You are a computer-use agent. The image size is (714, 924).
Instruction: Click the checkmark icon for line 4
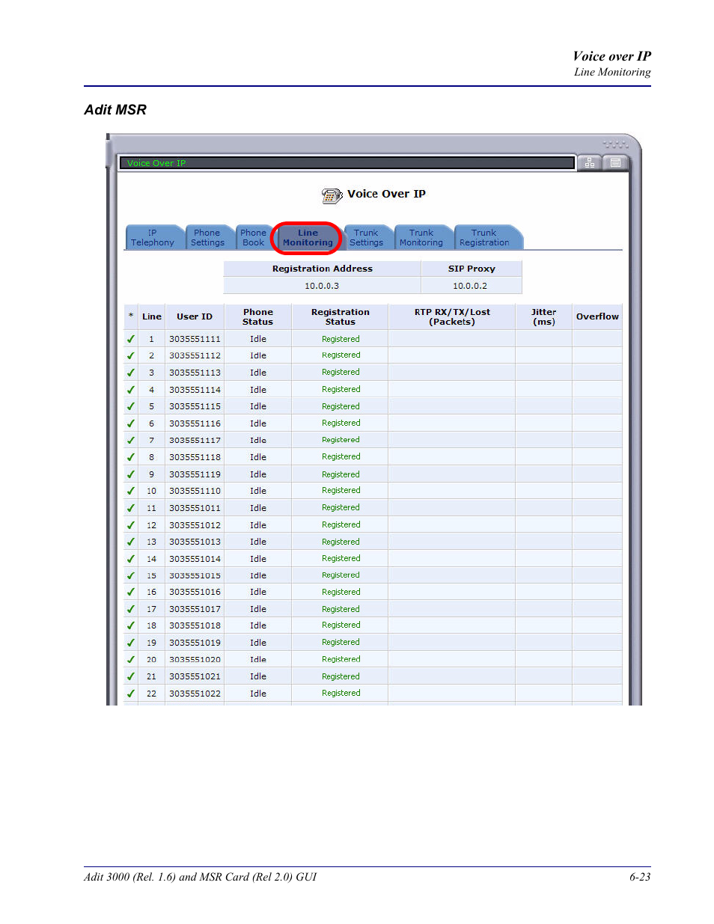click(x=131, y=390)
